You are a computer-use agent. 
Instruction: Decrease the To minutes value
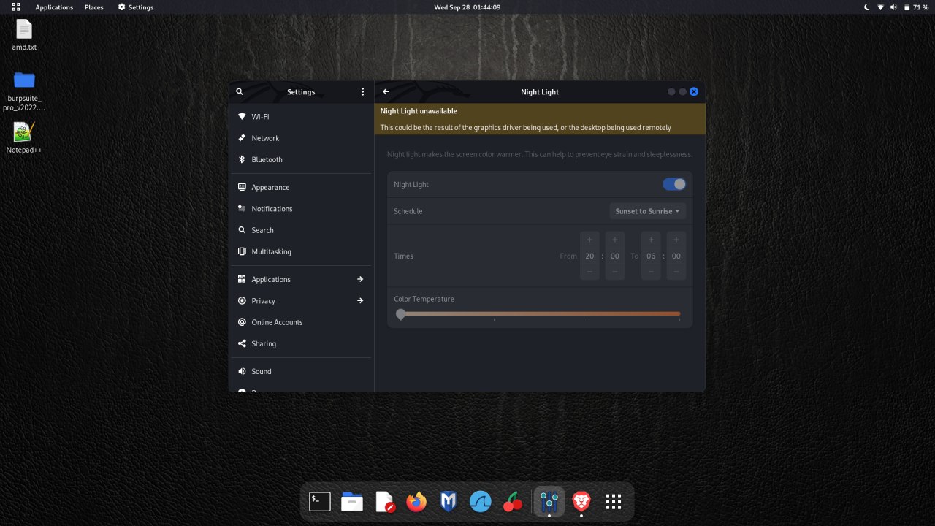tap(676, 272)
